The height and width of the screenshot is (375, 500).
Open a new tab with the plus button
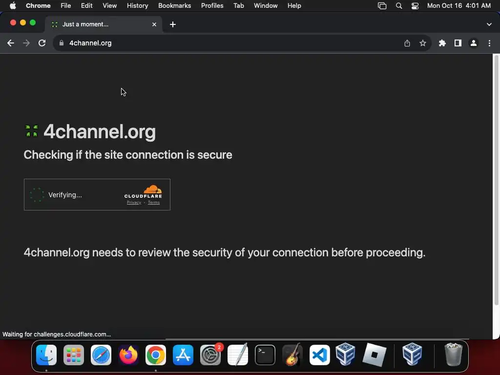tap(173, 24)
